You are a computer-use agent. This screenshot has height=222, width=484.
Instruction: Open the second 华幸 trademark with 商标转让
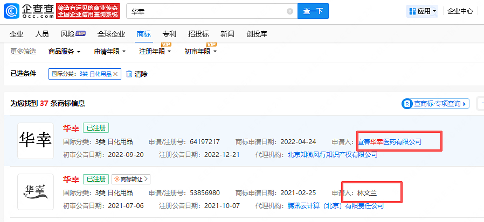point(71,179)
